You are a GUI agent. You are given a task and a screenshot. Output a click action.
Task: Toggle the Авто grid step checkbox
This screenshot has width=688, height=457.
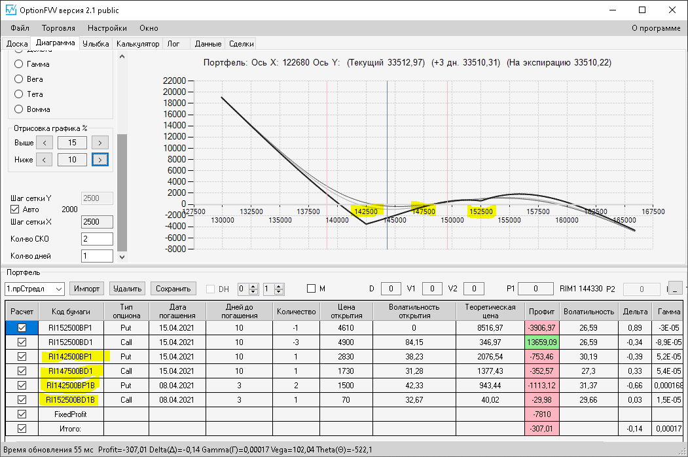pos(15,210)
